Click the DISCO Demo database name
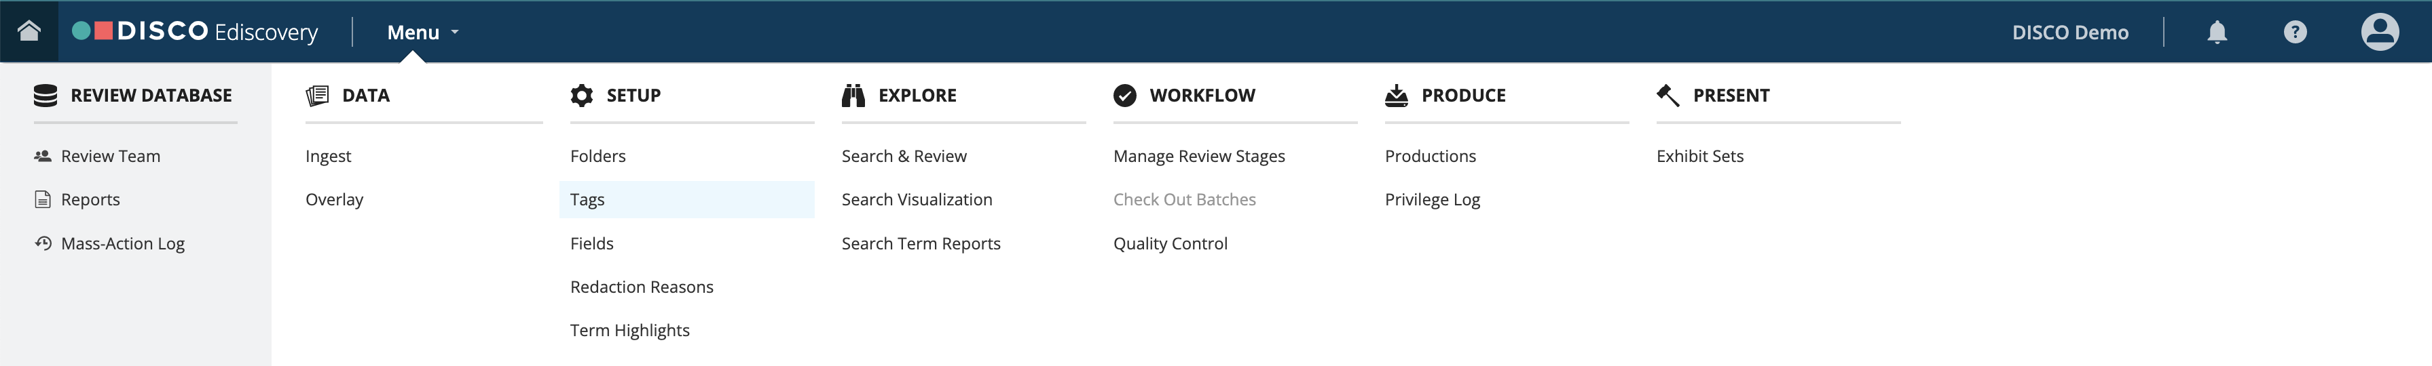 (2069, 33)
